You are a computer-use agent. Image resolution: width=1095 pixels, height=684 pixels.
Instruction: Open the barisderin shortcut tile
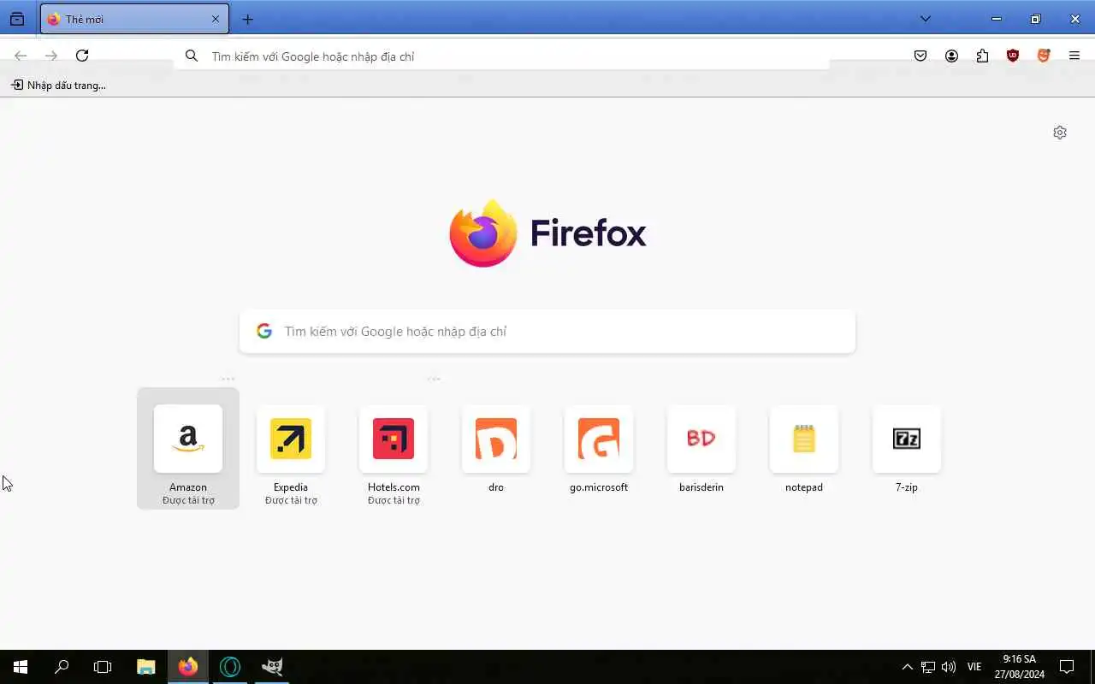701,449
